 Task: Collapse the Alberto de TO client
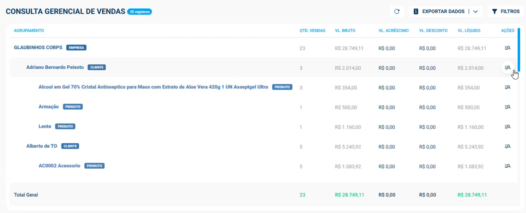click(42, 146)
